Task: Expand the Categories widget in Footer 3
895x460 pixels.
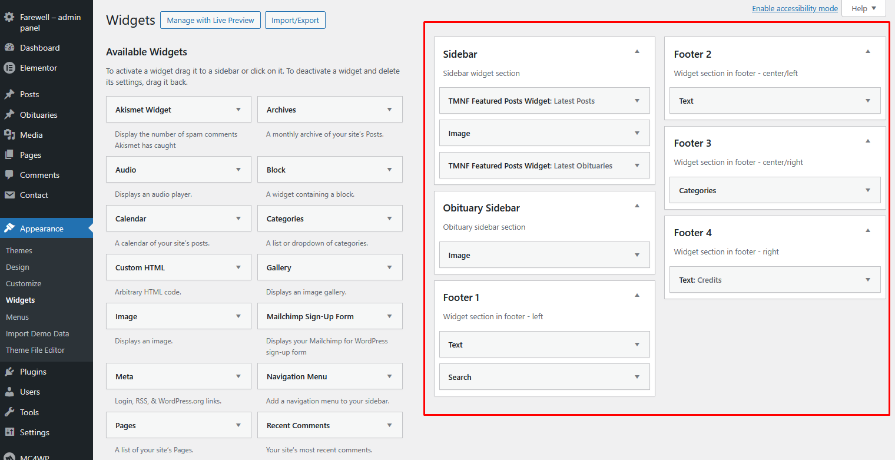Action: coord(867,190)
